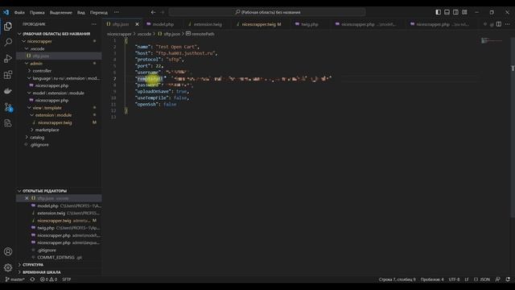Click the editor minimap
Viewport: 515px width, 290px height.
[492, 41]
